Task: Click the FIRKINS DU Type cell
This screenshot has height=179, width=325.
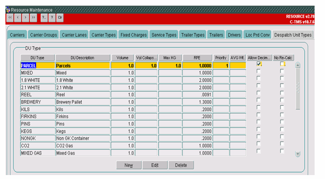Action: pyautogui.click(x=38, y=117)
